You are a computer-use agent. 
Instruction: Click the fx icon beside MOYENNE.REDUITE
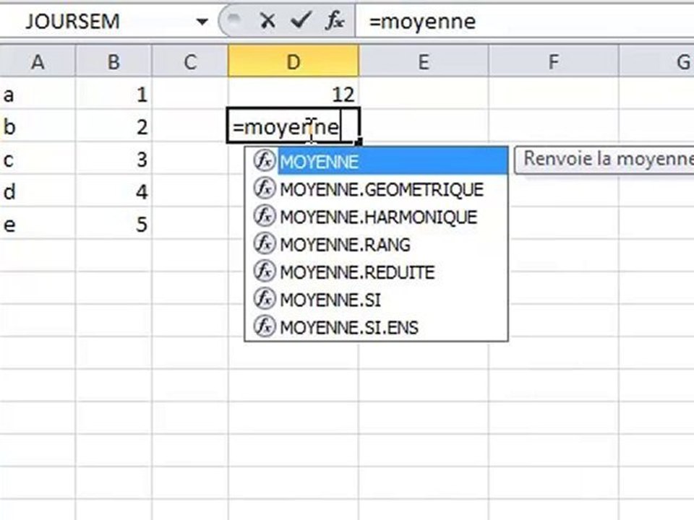point(265,272)
